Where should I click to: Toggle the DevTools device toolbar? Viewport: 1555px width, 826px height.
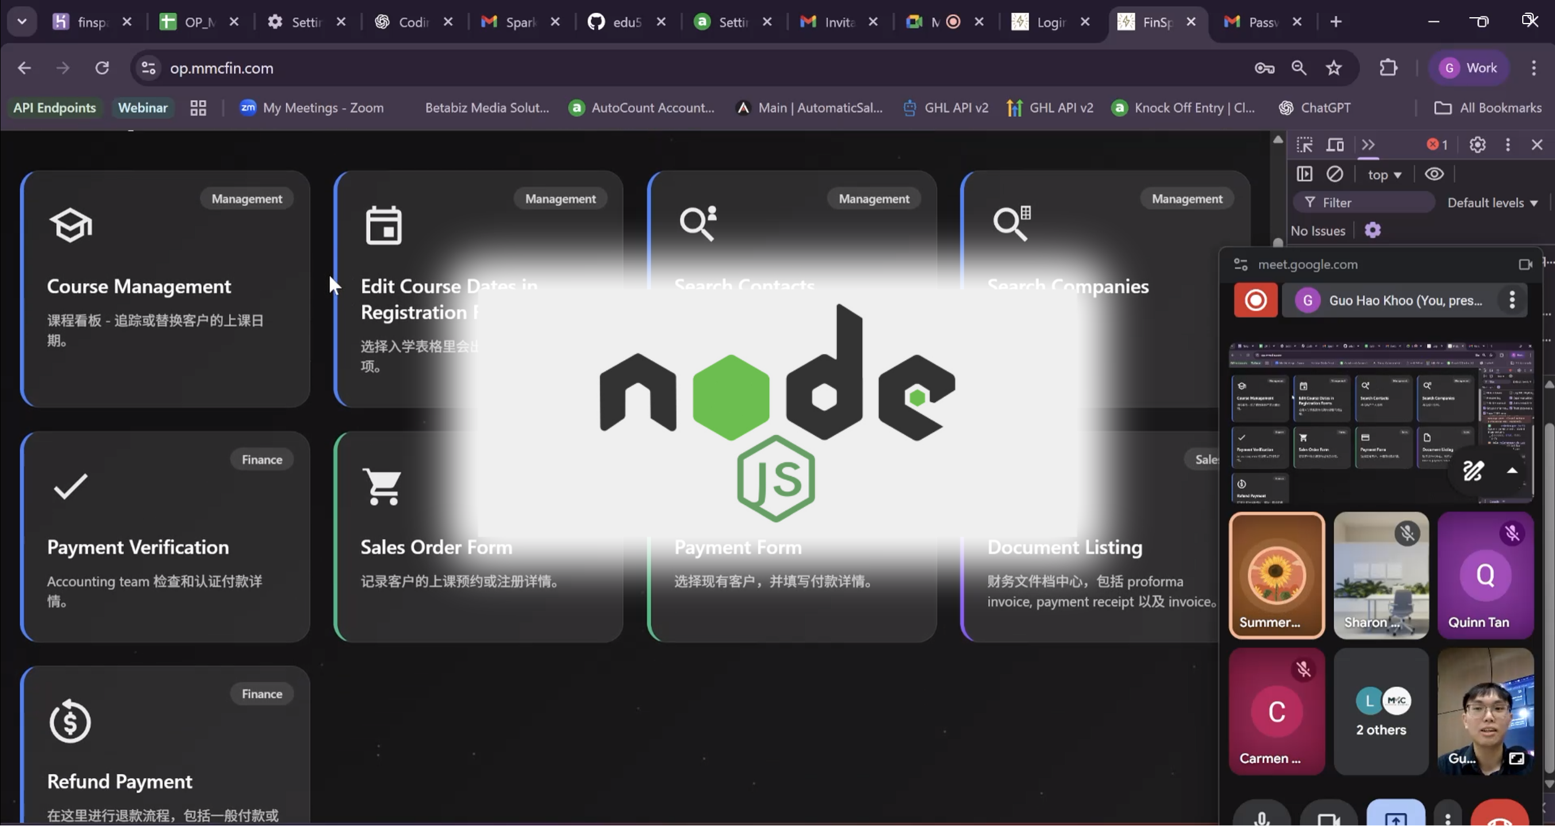(x=1335, y=145)
